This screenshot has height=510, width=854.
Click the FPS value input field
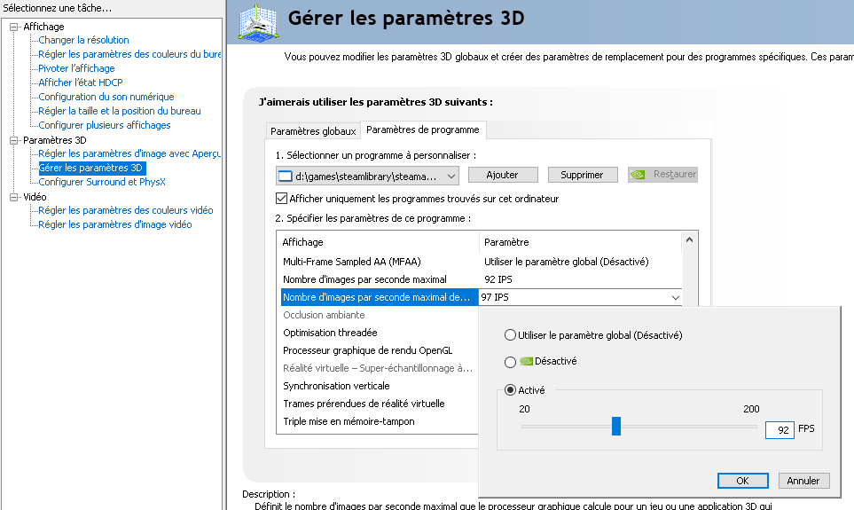coord(780,429)
